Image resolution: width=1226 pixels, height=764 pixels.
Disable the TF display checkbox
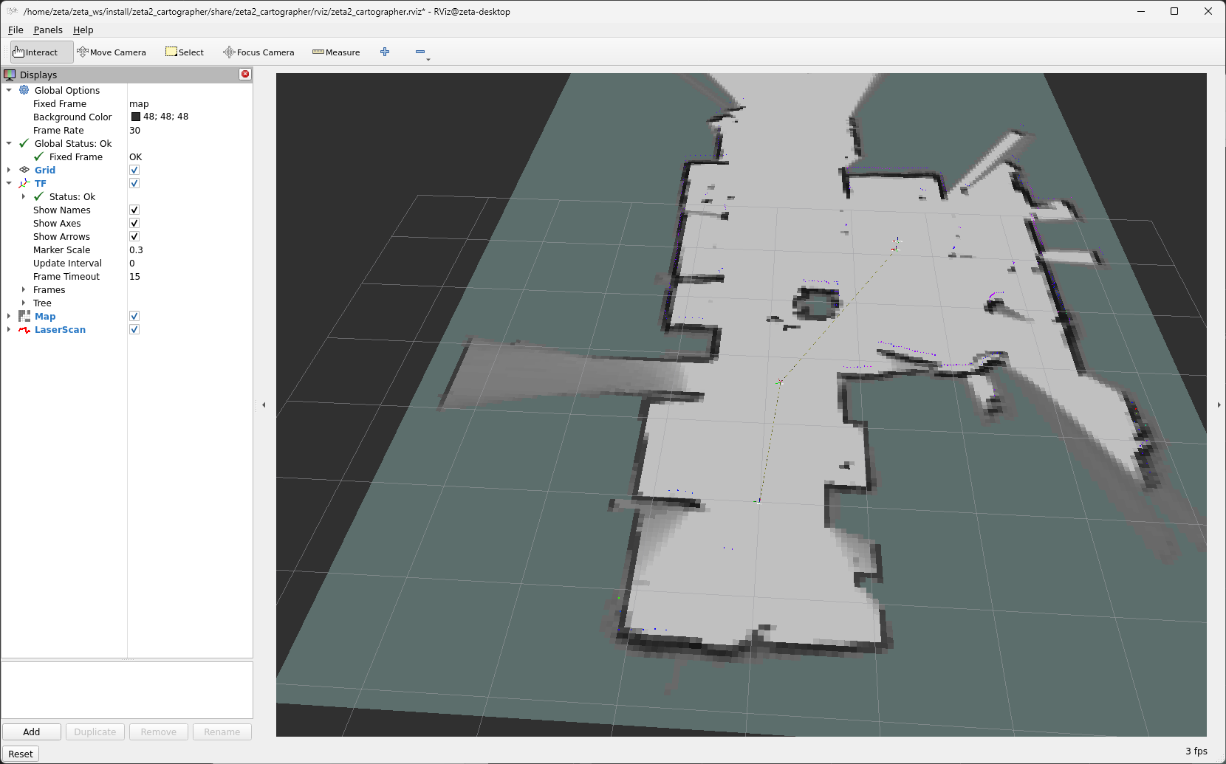click(134, 183)
